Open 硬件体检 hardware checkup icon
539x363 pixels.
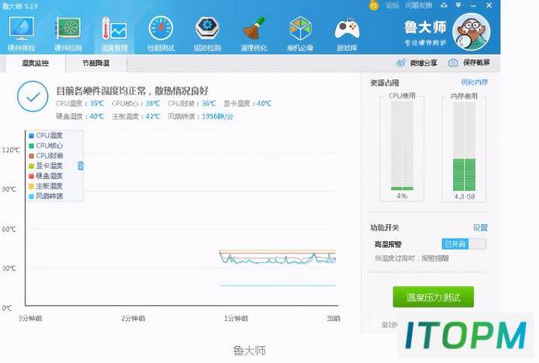click(x=21, y=28)
